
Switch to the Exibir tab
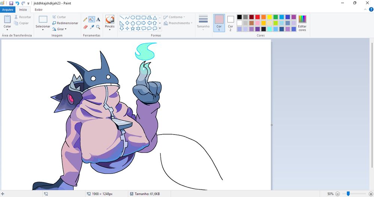[x=39, y=10]
